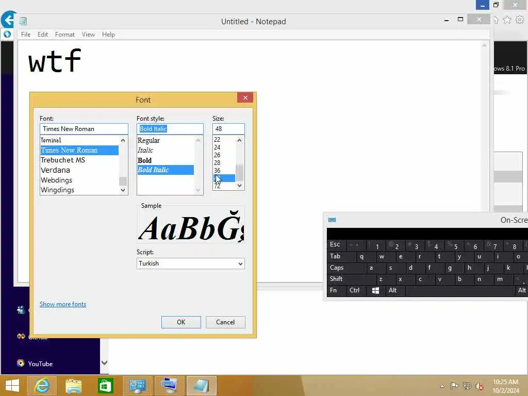Select size 36 in Size list

tap(224, 170)
